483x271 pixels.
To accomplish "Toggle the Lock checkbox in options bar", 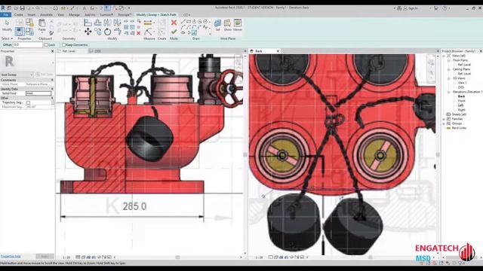I will (46, 45).
